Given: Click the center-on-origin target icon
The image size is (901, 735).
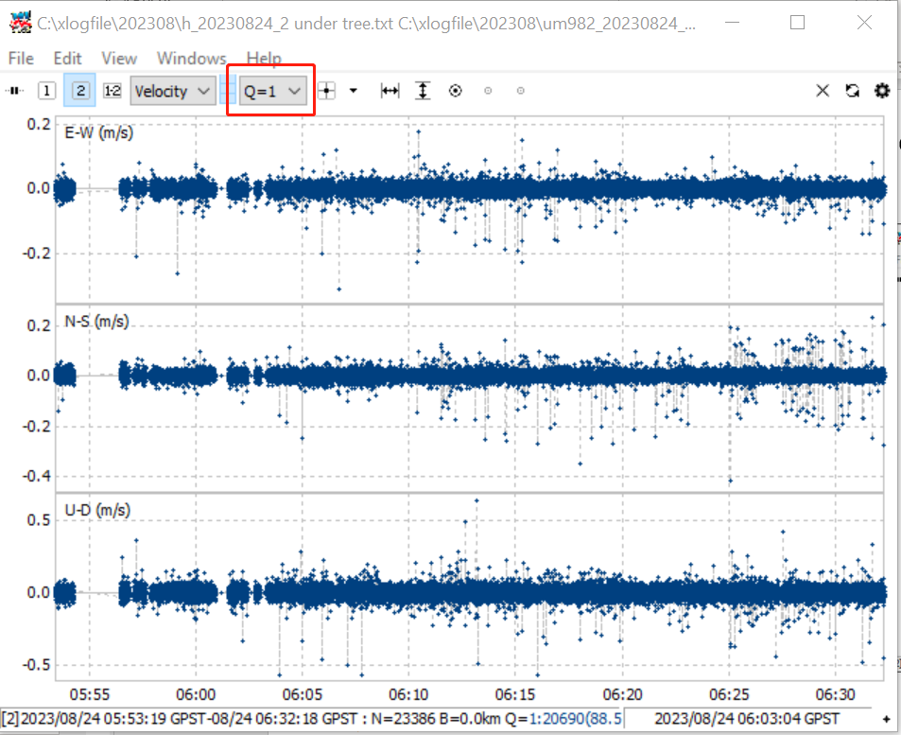Looking at the screenshot, I should (455, 91).
